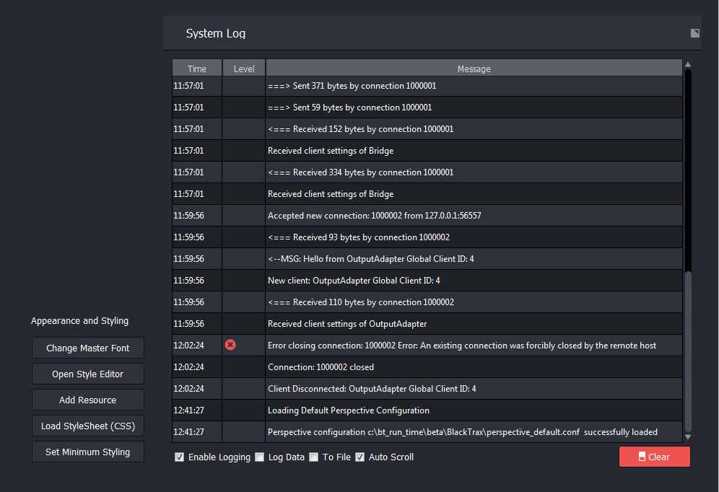Click the Level column header
719x492 pixels.
244,69
